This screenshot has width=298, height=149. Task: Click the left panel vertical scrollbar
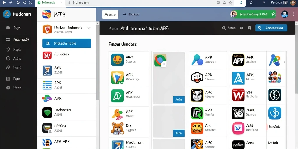pos(97,63)
